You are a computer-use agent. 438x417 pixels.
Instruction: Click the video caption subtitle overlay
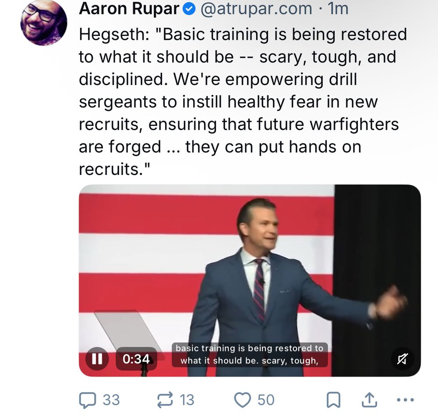tap(250, 355)
